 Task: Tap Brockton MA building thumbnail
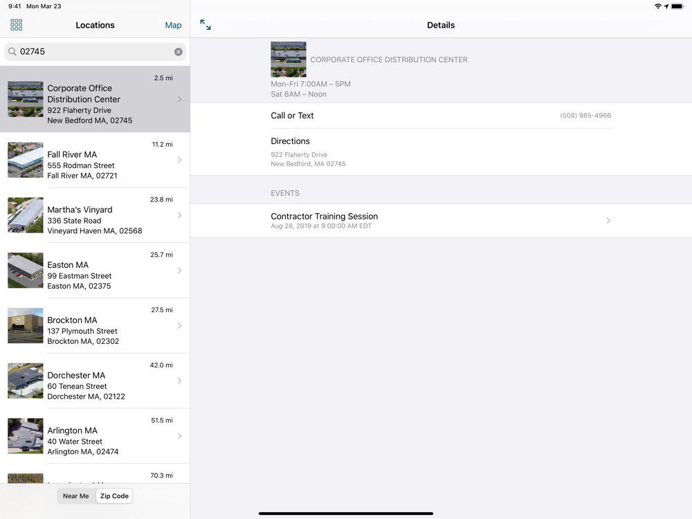[x=26, y=325]
